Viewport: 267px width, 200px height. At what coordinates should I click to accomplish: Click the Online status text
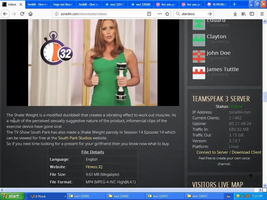coord(236,107)
